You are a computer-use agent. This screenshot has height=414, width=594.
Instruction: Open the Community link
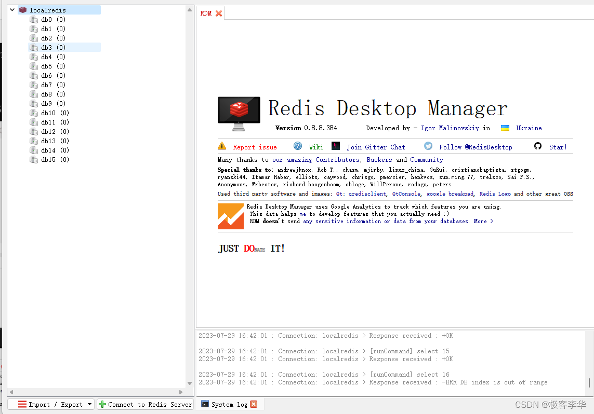(x=427, y=160)
